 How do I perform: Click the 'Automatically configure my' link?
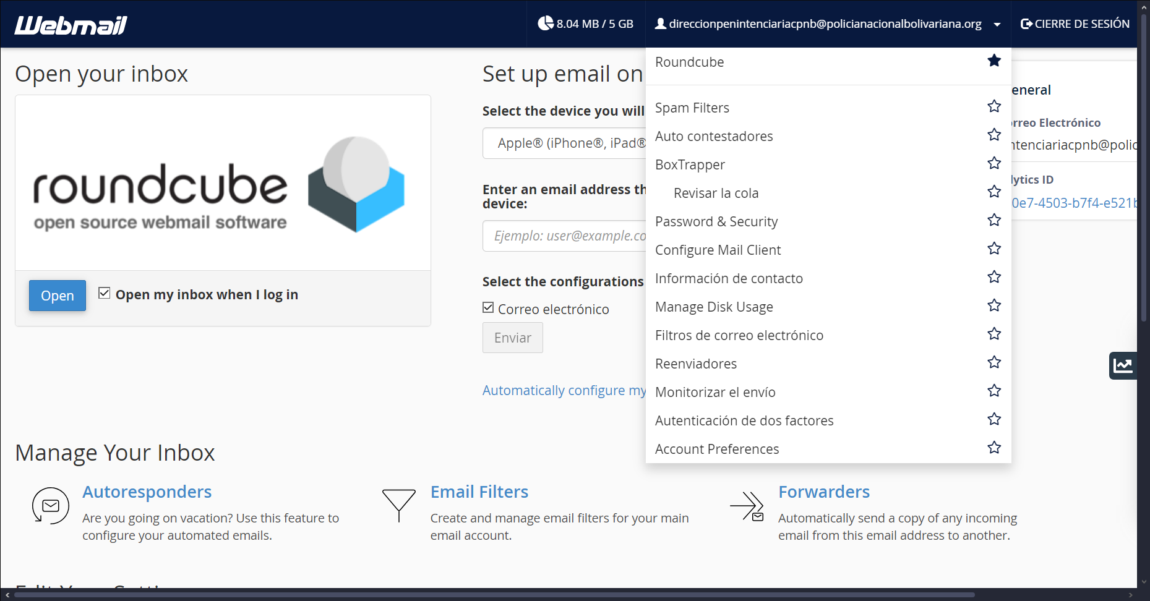pyautogui.click(x=564, y=390)
